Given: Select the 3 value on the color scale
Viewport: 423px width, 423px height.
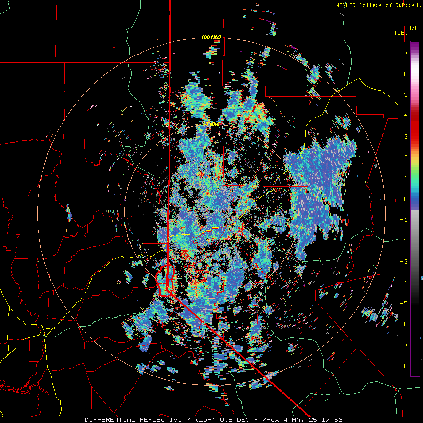Looking at the screenshot, I should coord(406,136).
